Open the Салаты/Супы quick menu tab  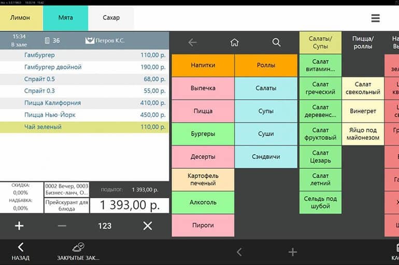[320, 42]
